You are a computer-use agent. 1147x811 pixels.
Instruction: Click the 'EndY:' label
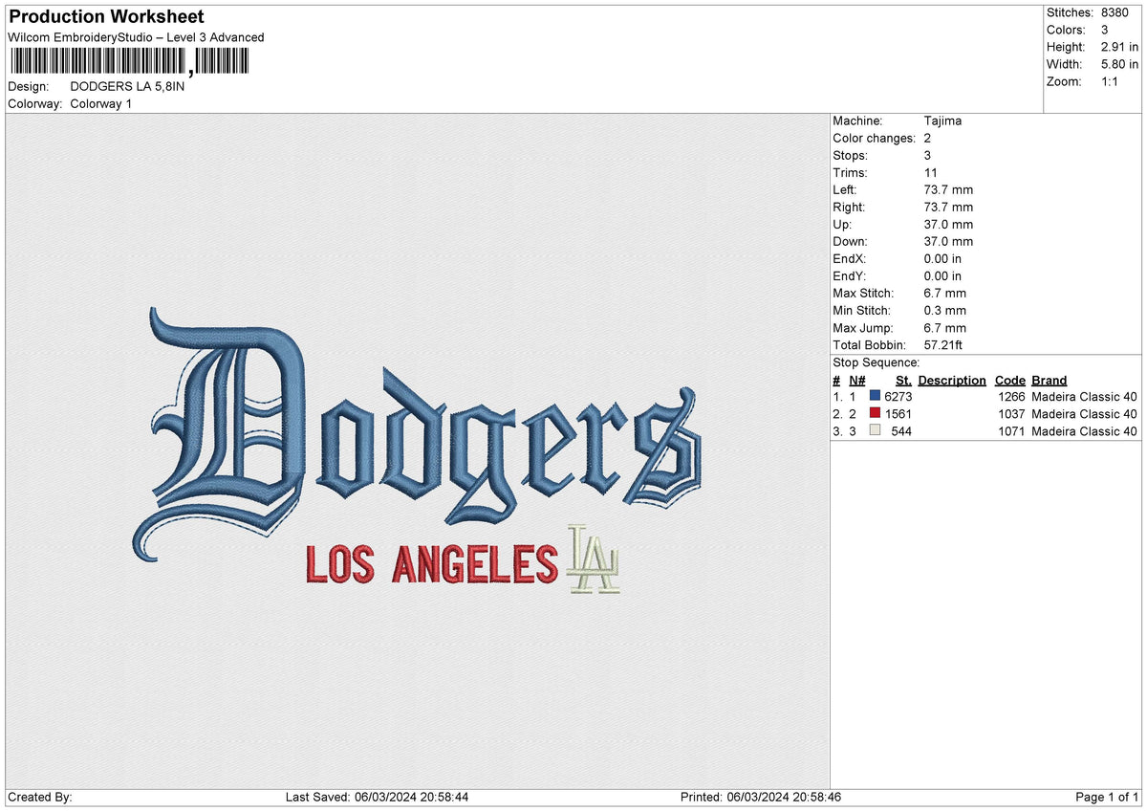coord(849,275)
